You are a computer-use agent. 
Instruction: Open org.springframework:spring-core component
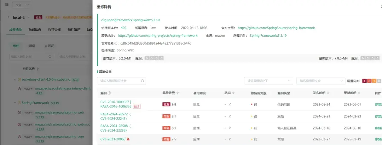(59, 137)
